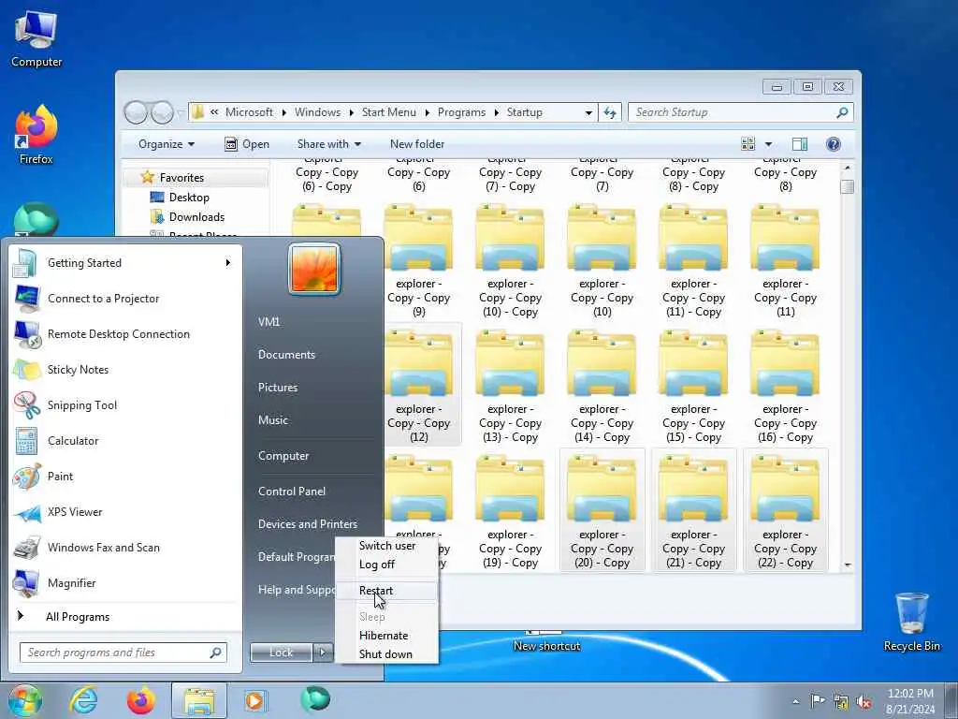Launch Calculator from Start menu
958x719 pixels.
(126, 441)
